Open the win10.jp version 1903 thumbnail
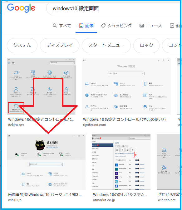Screen dimensions: 182x210 (x=46, y=162)
